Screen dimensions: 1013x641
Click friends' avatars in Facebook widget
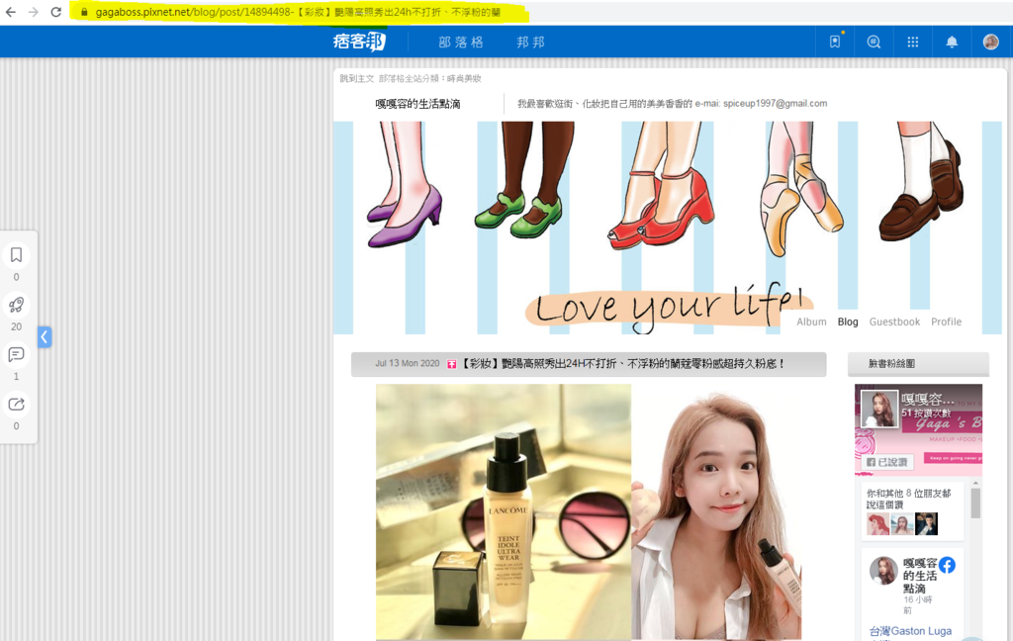pos(902,524)
